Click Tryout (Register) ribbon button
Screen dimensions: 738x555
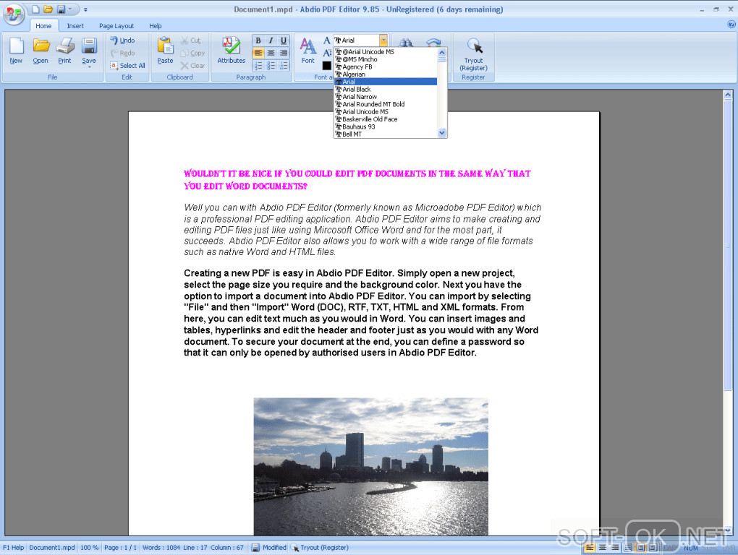[473, 54]
